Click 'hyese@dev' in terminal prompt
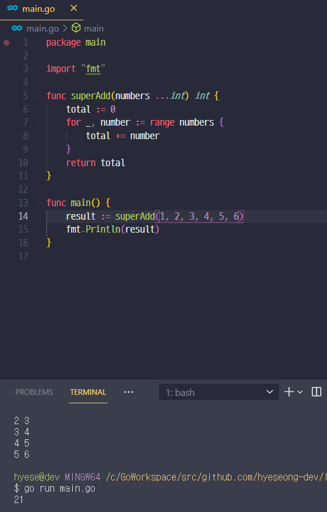 [x=37, y=477]
